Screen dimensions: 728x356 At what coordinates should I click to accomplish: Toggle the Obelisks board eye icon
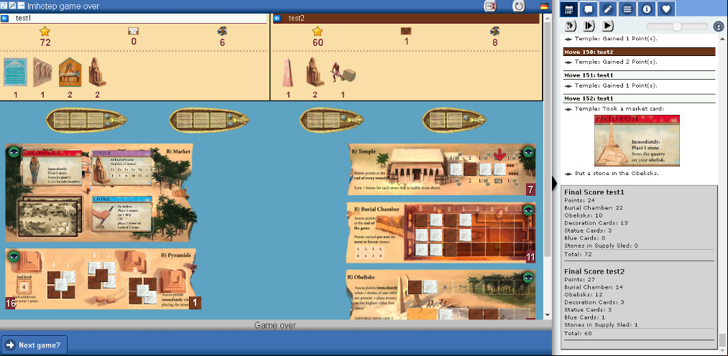tap(528, 277)
